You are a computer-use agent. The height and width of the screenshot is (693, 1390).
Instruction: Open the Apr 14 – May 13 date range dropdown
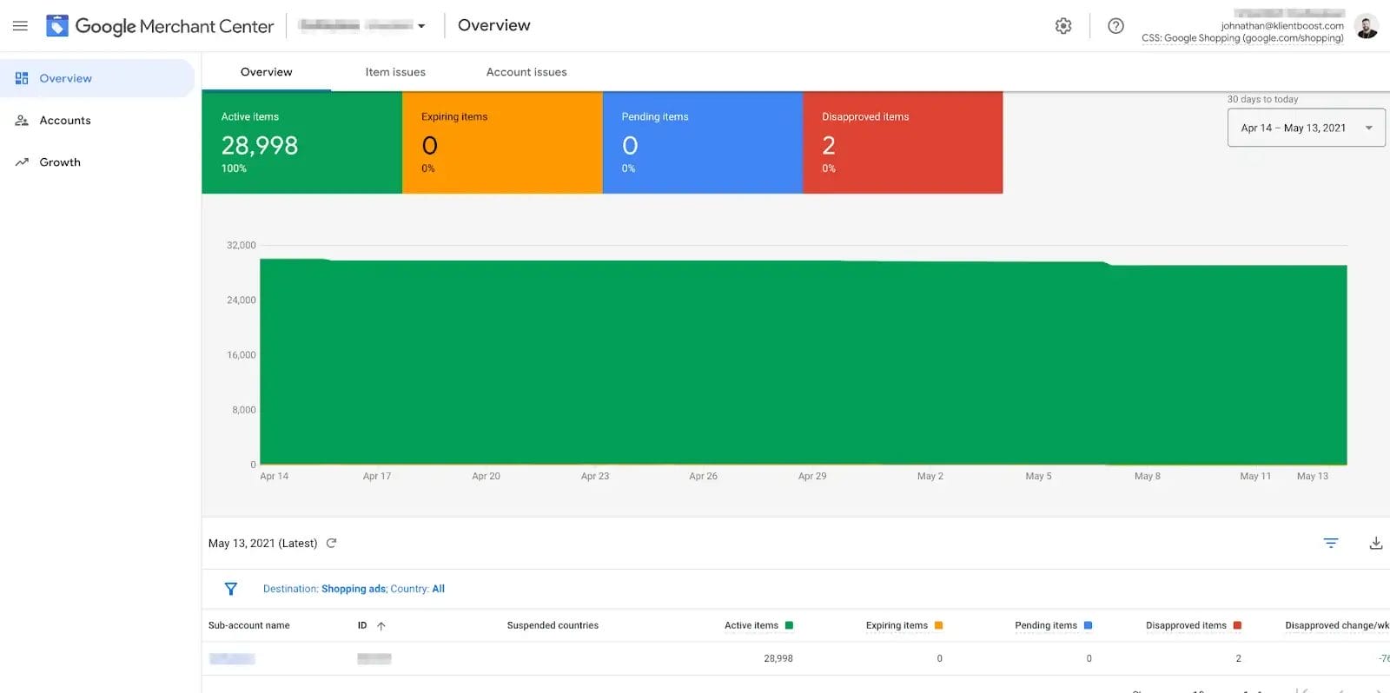(x=1305, y=128)
